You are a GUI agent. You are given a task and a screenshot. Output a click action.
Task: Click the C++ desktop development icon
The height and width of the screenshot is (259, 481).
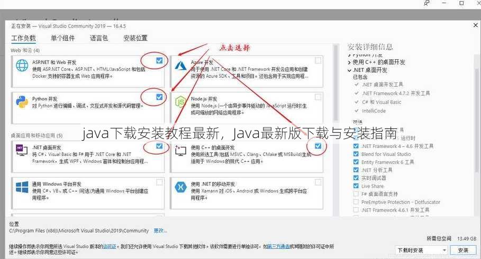pos(180,151)
